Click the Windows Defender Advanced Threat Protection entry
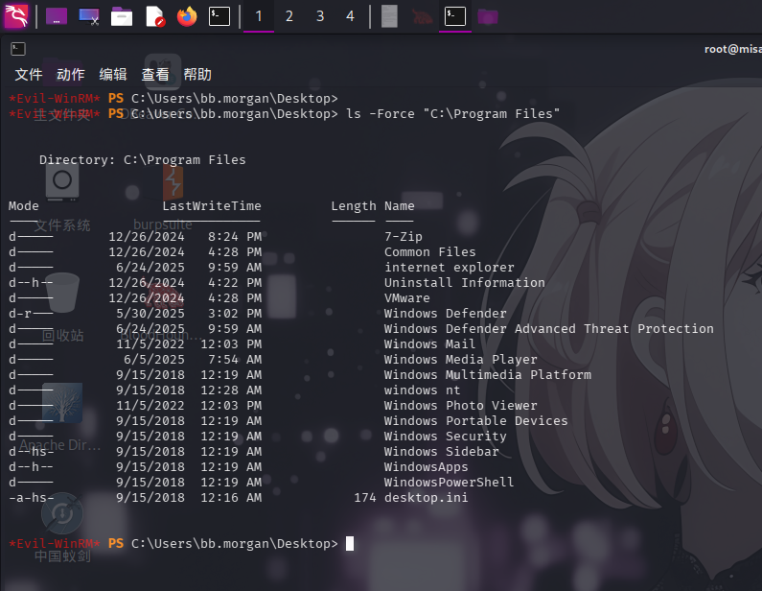This screenshot has width=762, height=591. tap(548, 329)
